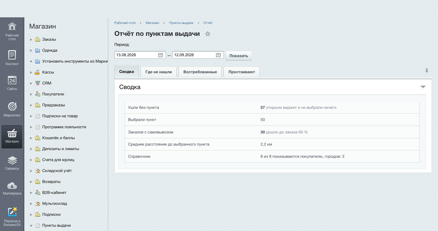Open calendar picker for start date 13.08.2026
Image resolution: width=438 pixels, height=231 pixels.
pyautogui.click(x=161, y=55)
